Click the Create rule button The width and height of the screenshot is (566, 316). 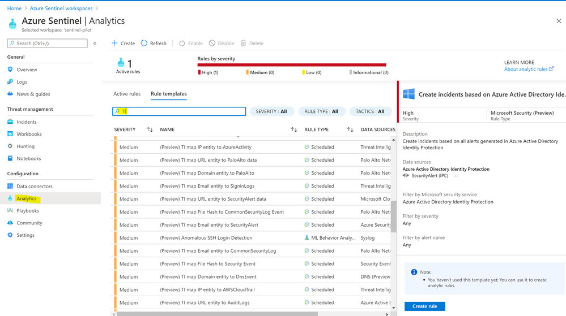click(x=424, y=306)
